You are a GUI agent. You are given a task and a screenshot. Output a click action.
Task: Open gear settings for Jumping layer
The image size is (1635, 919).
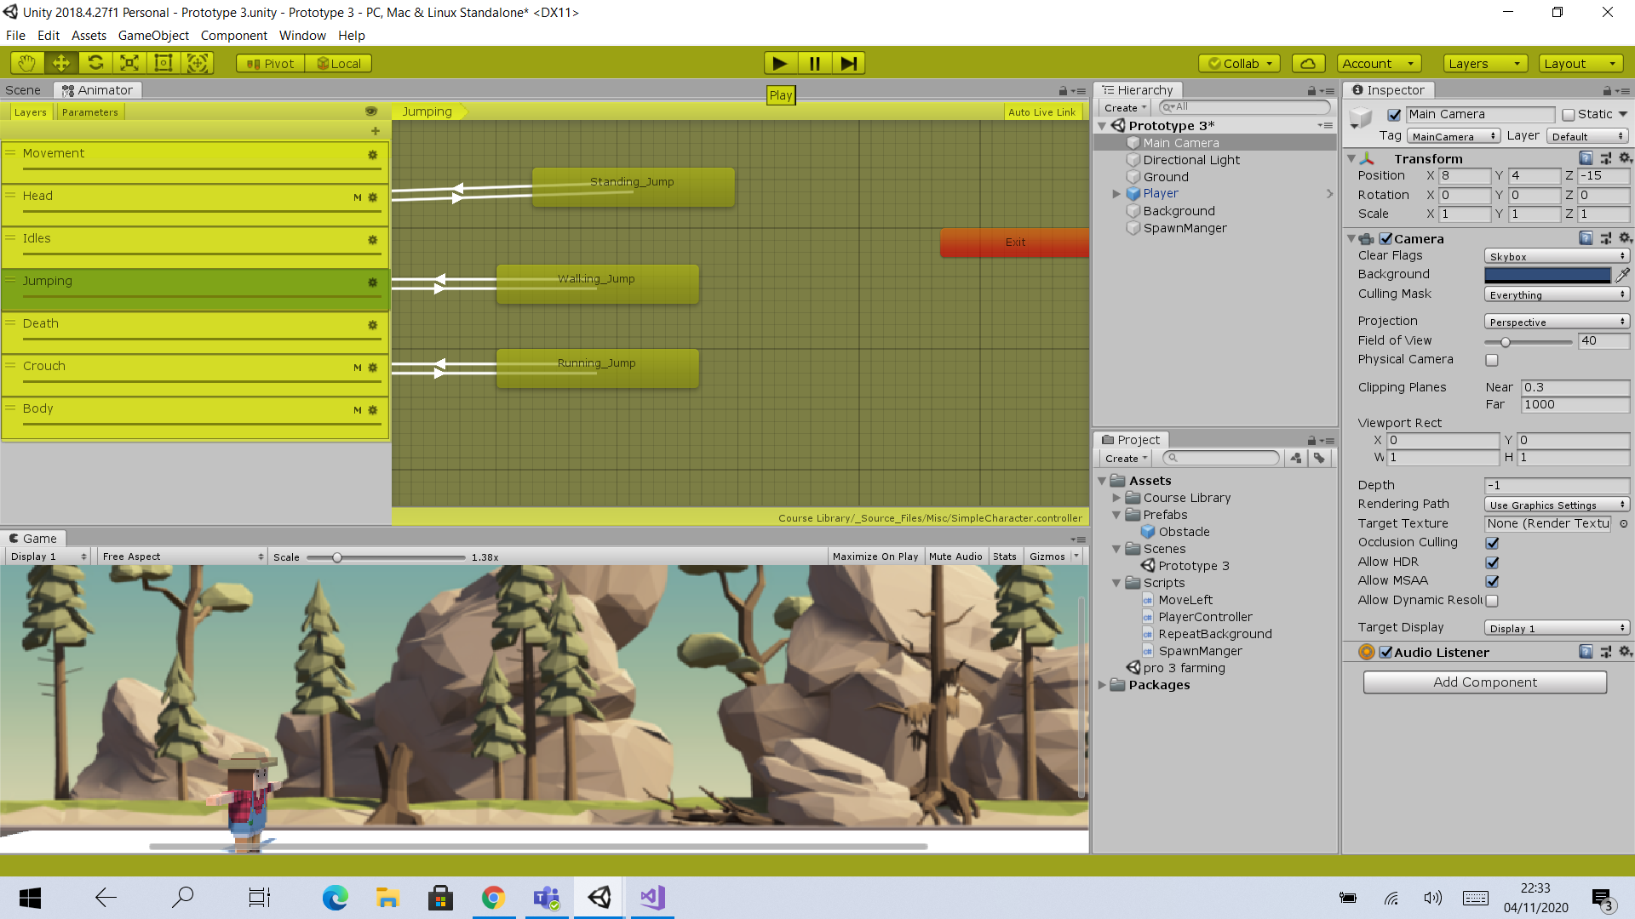[372, 283]
